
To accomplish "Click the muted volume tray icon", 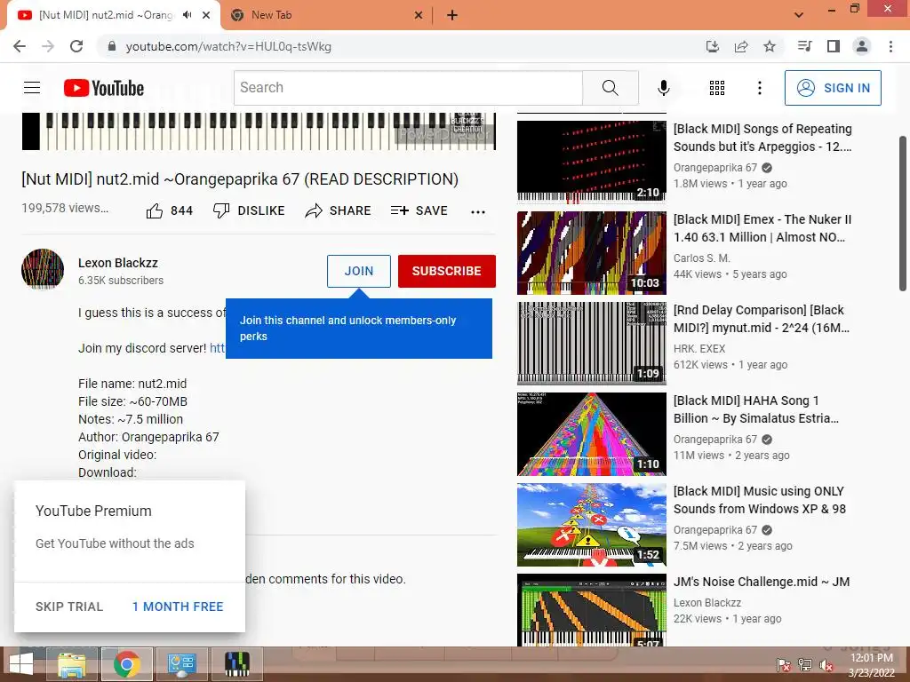I will pos(826,665).
